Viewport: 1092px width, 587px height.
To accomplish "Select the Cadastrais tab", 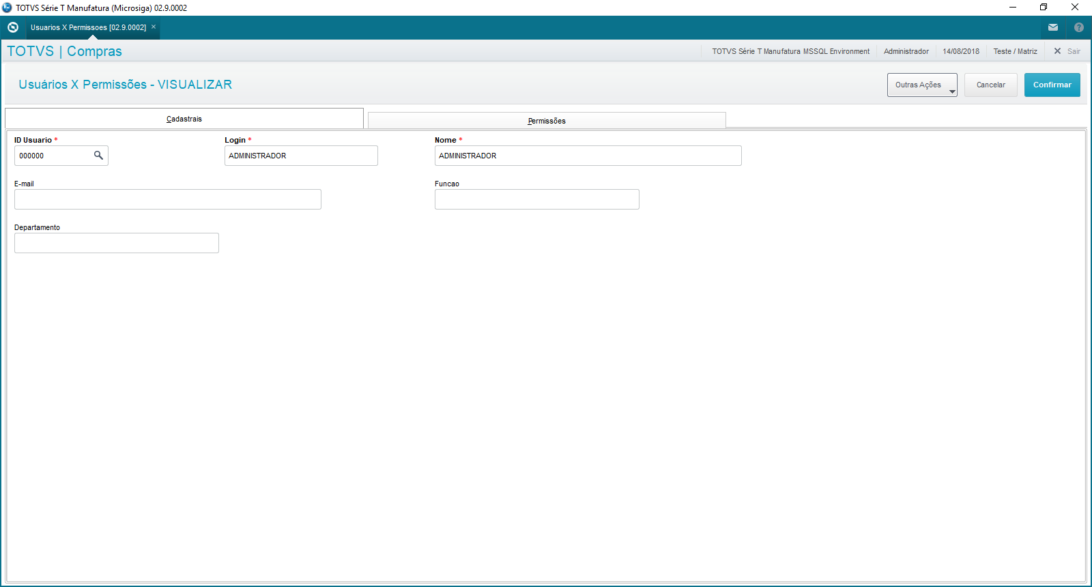I will coord(184,119).
